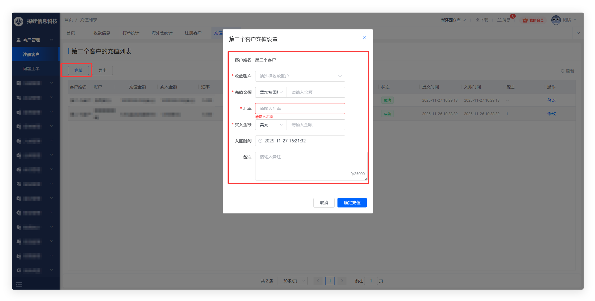Click the download icon in header
The image size is (595, 301).
click(478, 20)
